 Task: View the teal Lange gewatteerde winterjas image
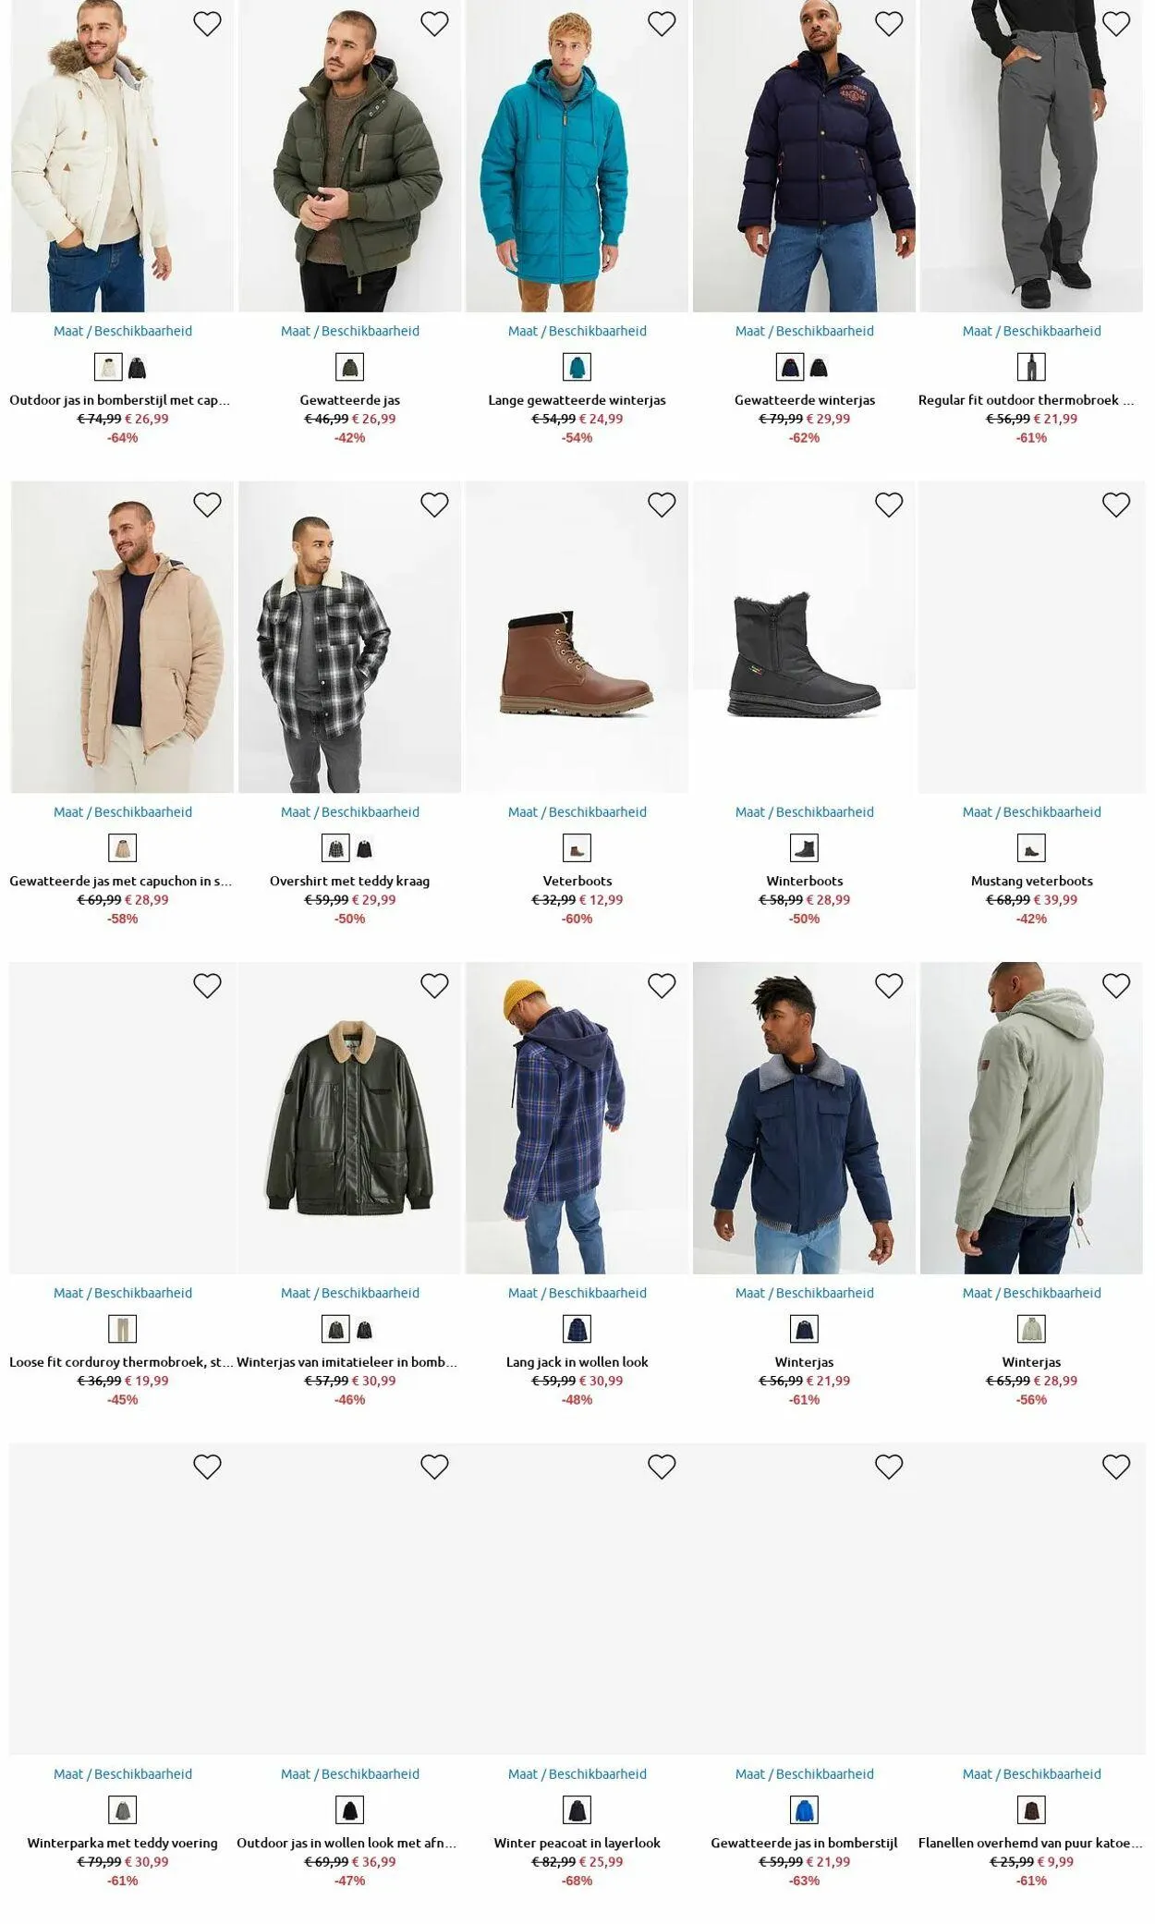click(x=577, y=156)
